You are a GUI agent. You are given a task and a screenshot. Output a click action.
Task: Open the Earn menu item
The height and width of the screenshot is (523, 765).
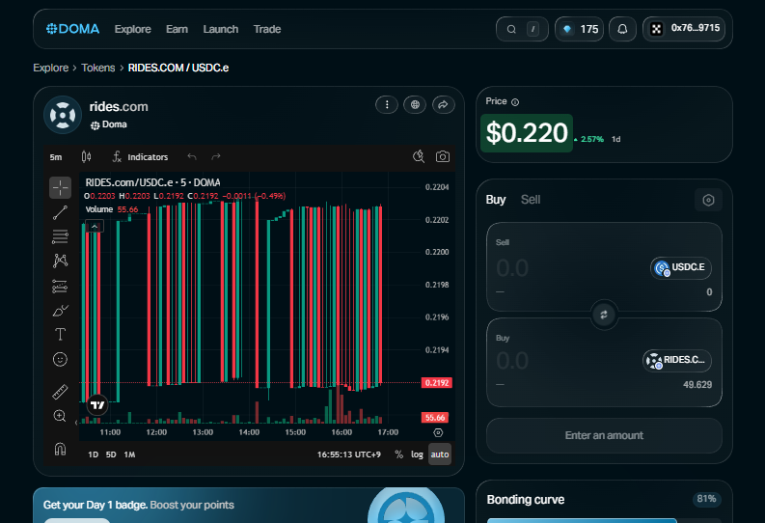(x=177, y=29)
